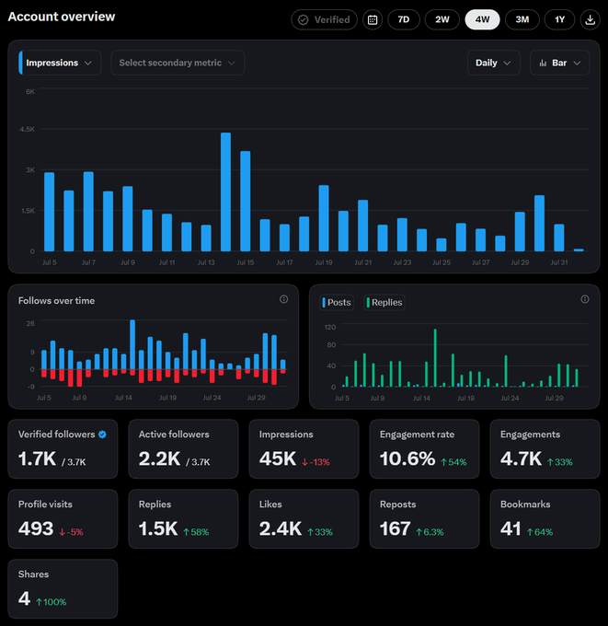Click the tallest green replies bar

point(435,358)
